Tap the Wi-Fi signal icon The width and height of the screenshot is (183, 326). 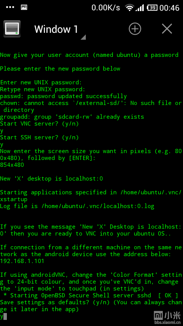(129, 8)
